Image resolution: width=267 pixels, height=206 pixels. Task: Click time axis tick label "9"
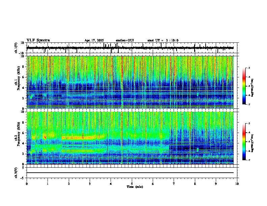216,184
